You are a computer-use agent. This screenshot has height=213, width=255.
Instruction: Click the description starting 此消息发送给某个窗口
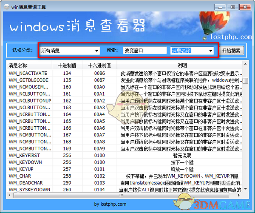click(181, 74)
